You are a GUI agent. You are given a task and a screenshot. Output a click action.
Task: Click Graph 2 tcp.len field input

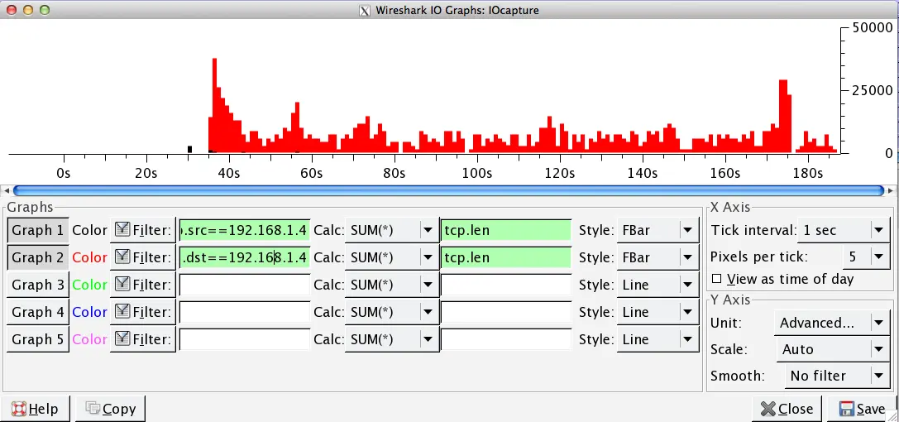pyautogui.click(x=505, y=257)
